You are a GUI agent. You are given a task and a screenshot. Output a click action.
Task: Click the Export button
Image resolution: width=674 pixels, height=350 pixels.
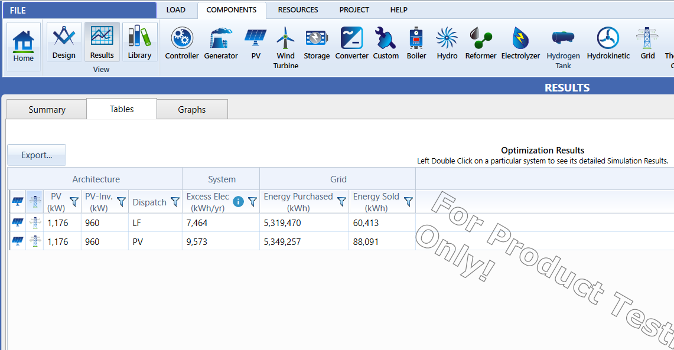point(37,155)
